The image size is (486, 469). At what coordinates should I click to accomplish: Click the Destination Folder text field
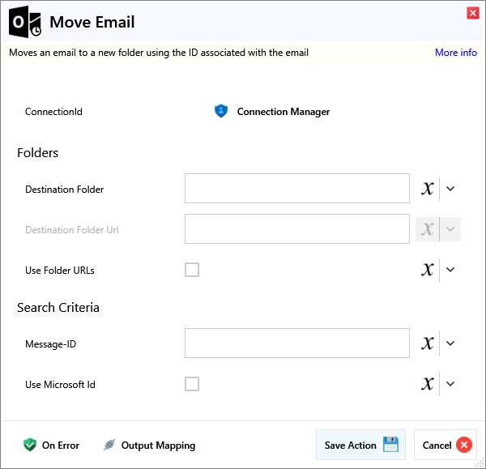point(296,189)
